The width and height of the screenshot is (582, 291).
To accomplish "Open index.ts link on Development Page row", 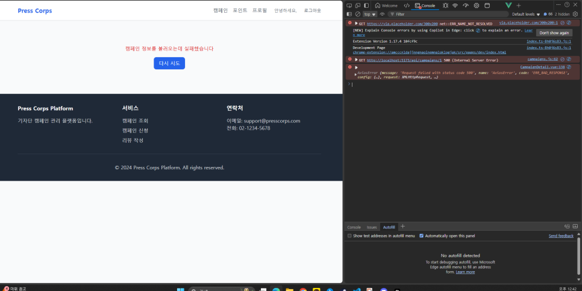I will click(549, 48).
